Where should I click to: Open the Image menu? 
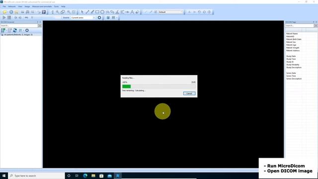(x=27, y=6)
